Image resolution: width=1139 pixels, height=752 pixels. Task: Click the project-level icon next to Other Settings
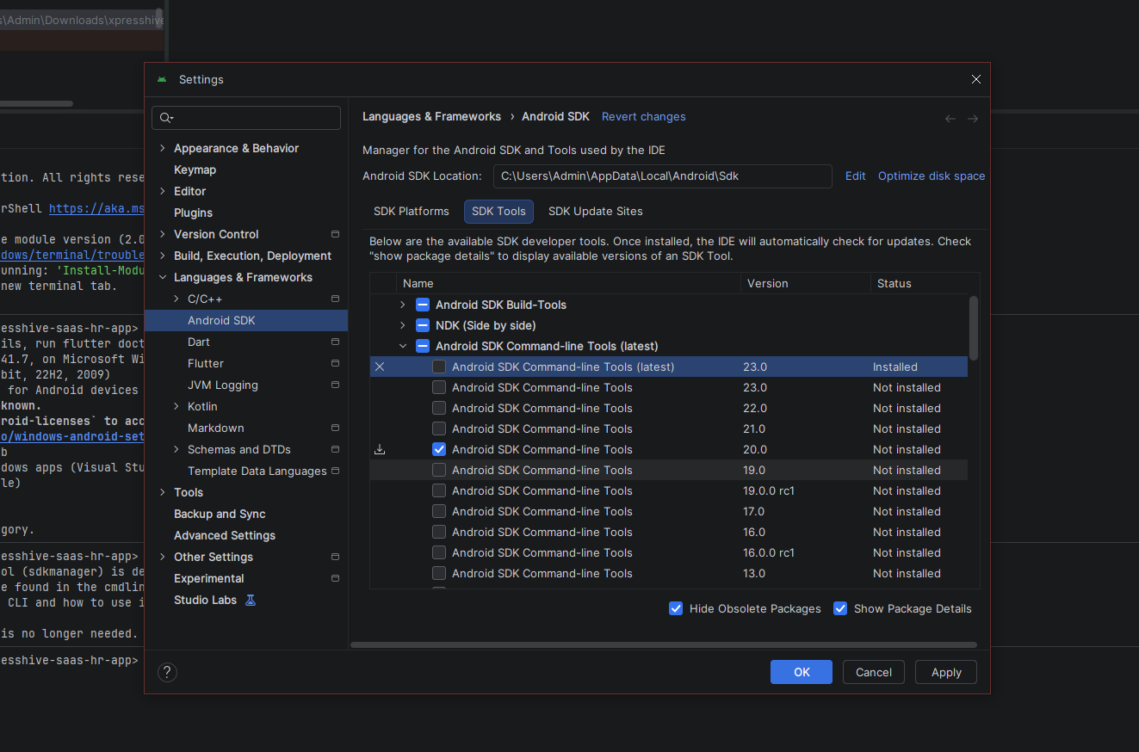click(x=335, y=557)
